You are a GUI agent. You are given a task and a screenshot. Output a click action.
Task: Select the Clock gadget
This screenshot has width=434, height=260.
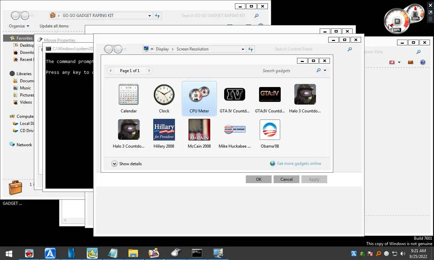(164, 99)
